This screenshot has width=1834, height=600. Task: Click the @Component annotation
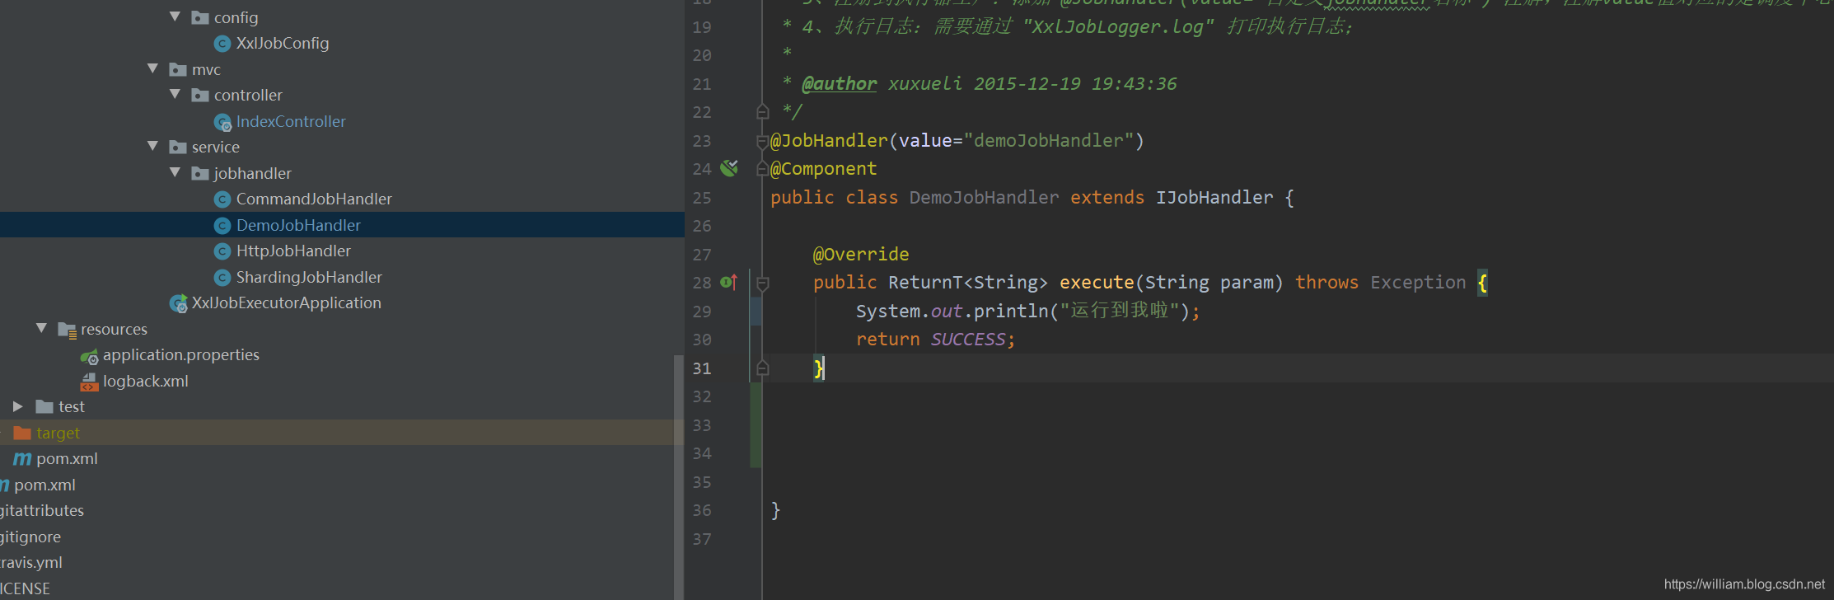pos(824,169)
